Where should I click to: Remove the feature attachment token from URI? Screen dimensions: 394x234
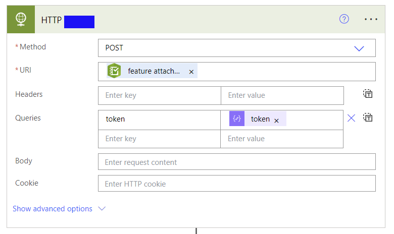coord(191,72)
